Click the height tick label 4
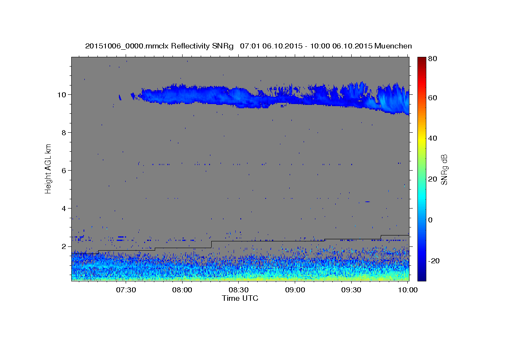The image size is (506, 337). tap(65, 208)
